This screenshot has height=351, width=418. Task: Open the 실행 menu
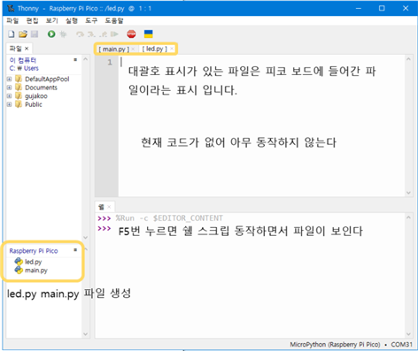click(x=72, y=20)
